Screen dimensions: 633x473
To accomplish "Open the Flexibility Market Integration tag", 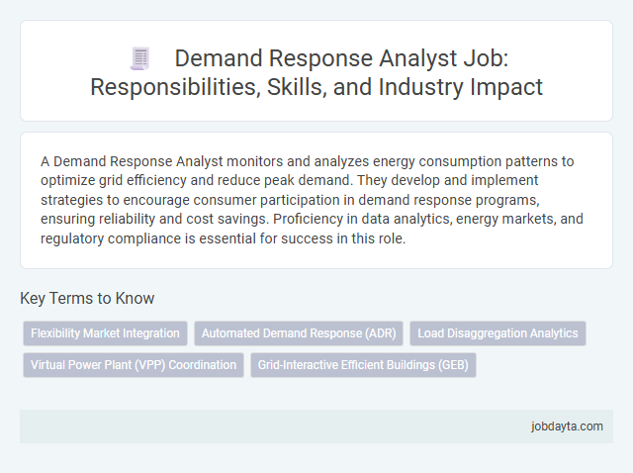I will click(x=105, y=333).
